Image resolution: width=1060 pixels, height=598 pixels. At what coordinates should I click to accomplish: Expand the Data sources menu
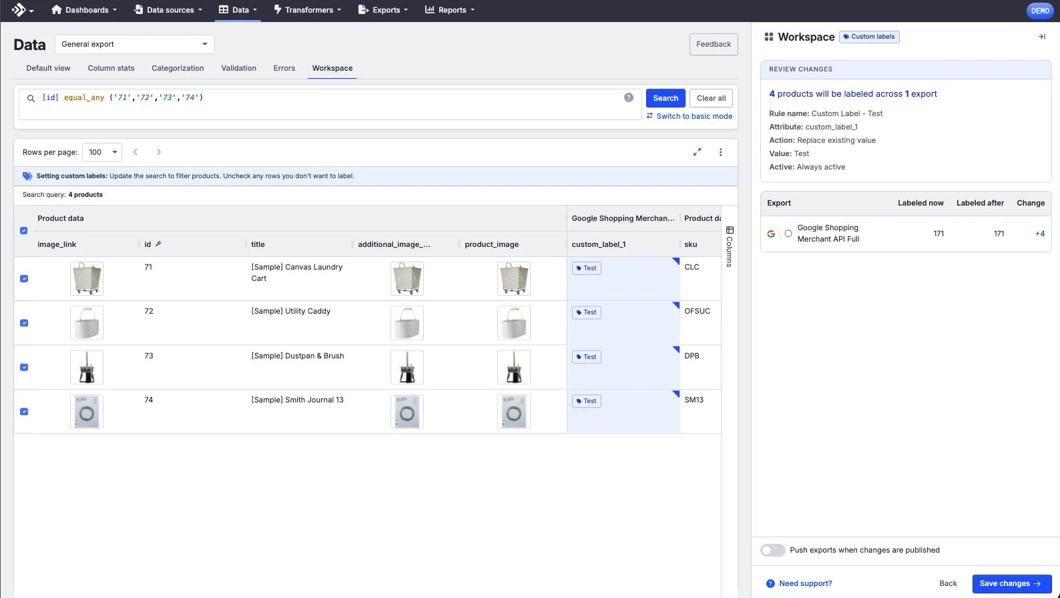pyautogui.click(x=168, y=10)
